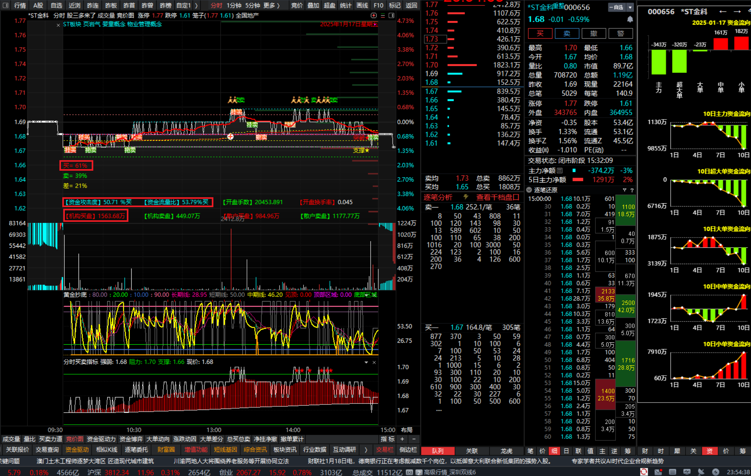Click the red refresh icon in status bar
This screenshot has height=476, width=751.
644,472
